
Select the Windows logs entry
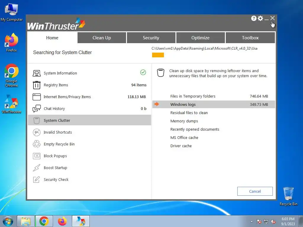point(183,104)
